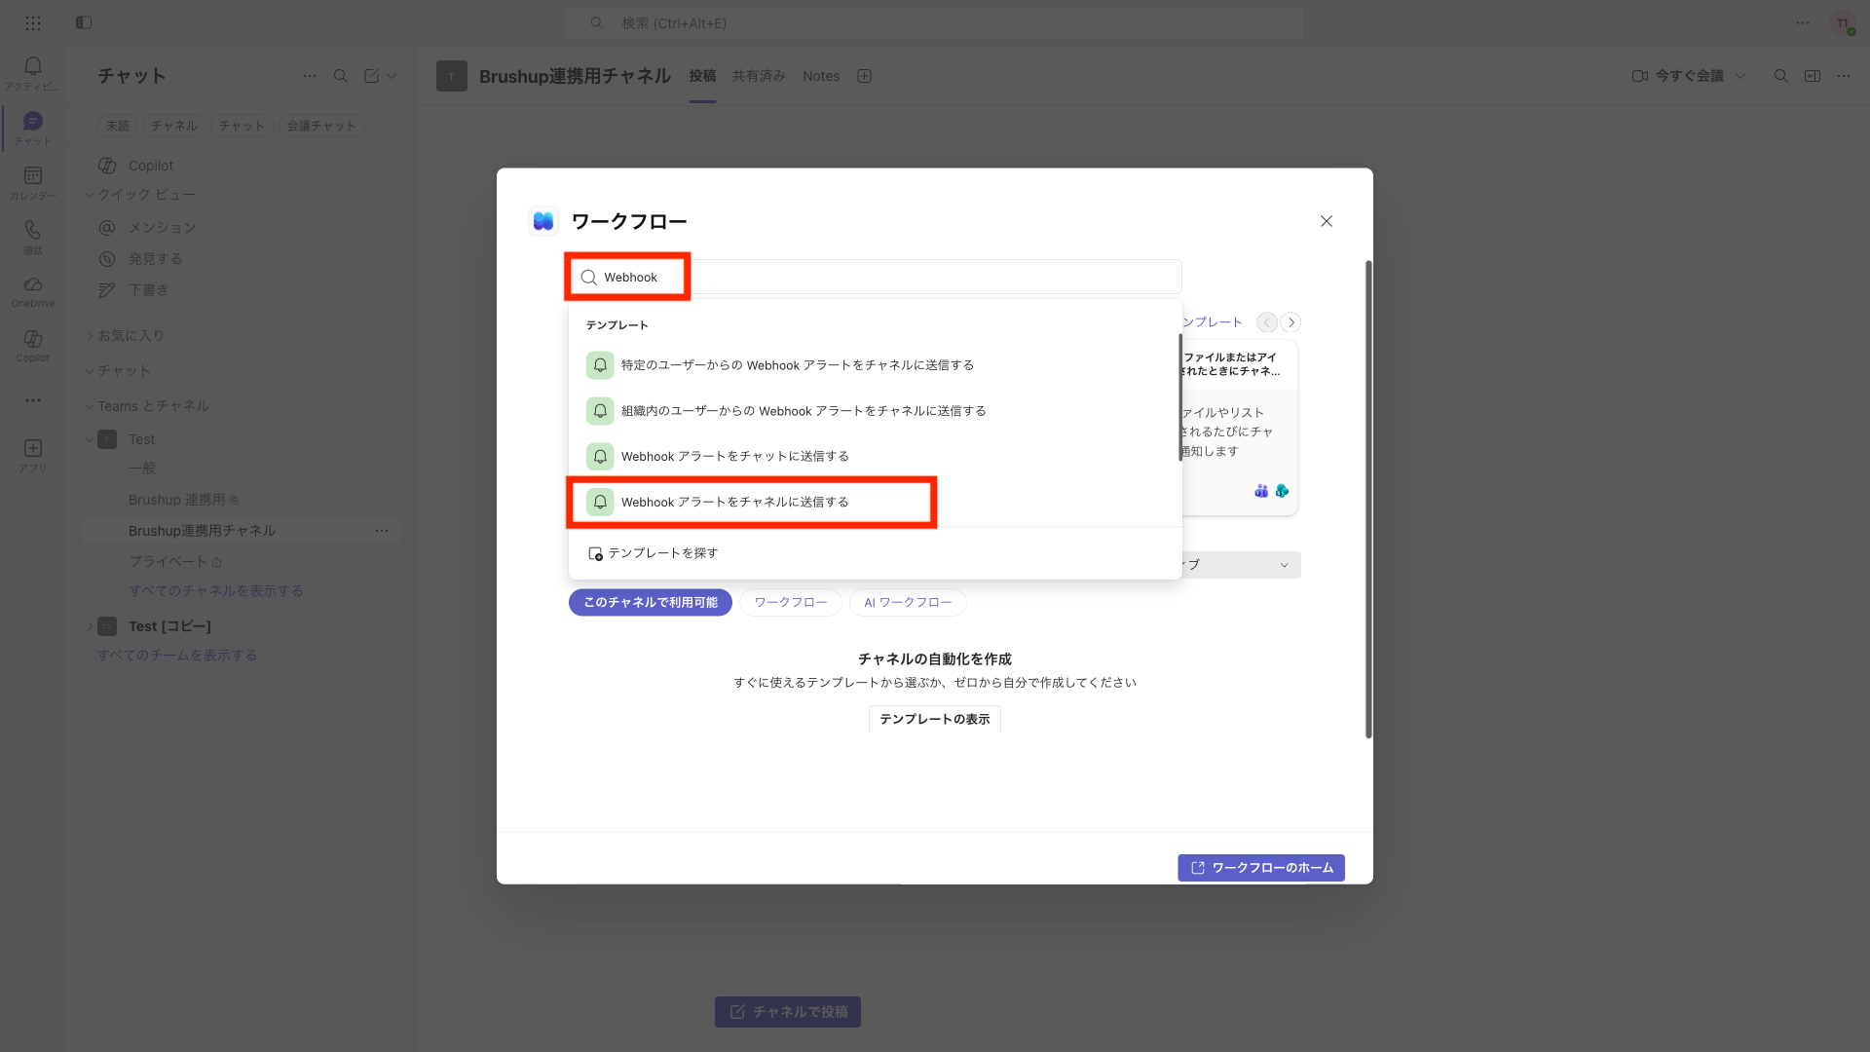
Task: Open chat list more options ellipsis
Action: pyautogui.click(x=310, y=76)
